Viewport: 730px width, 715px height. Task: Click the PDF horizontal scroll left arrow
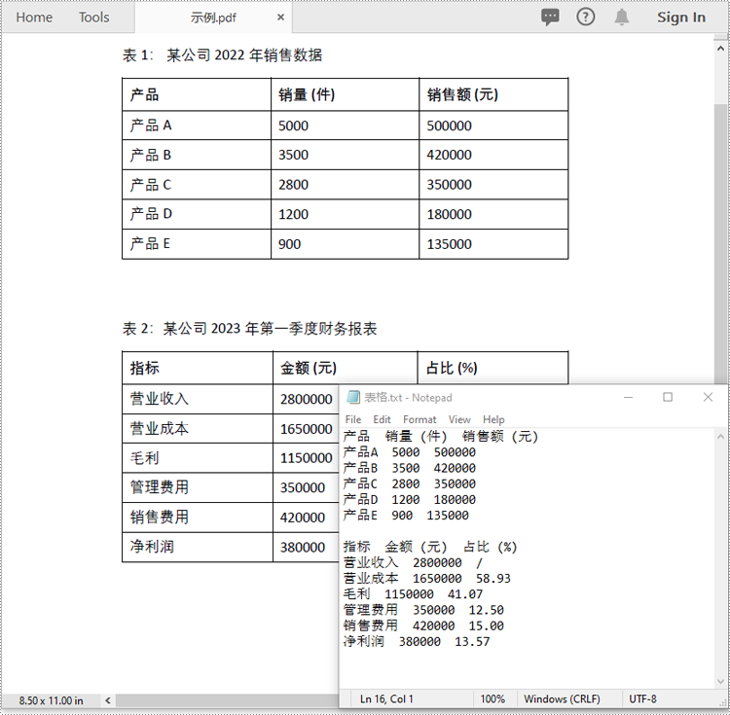(107, 700)
